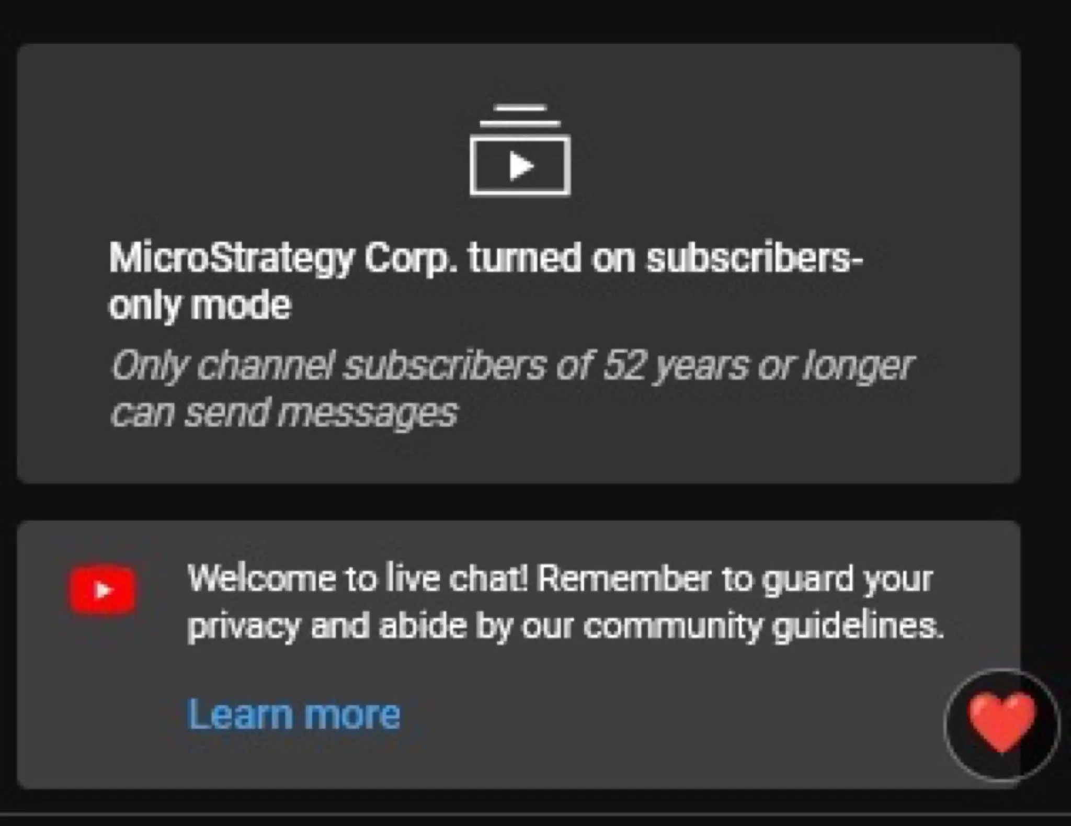Image resolution: width=1071 pixels, height=826 pixels.
Task: Click the 'only mode' heading line
Action: point(199,305)
